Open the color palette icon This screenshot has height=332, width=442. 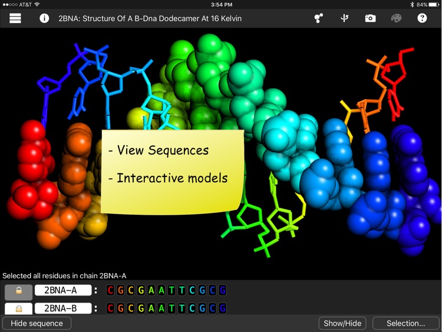(396, 18)
